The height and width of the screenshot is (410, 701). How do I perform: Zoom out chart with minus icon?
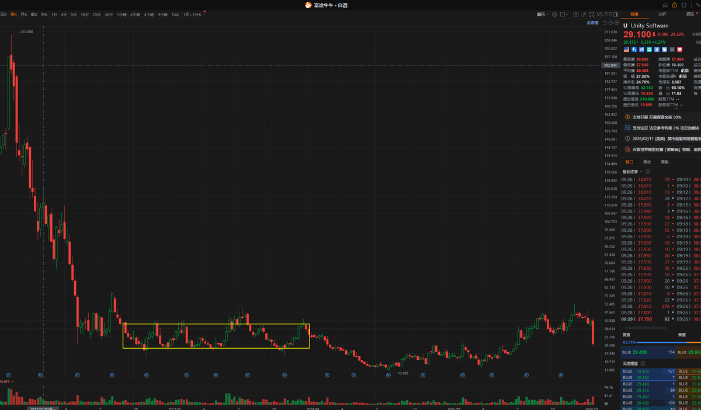pos(610,23)
